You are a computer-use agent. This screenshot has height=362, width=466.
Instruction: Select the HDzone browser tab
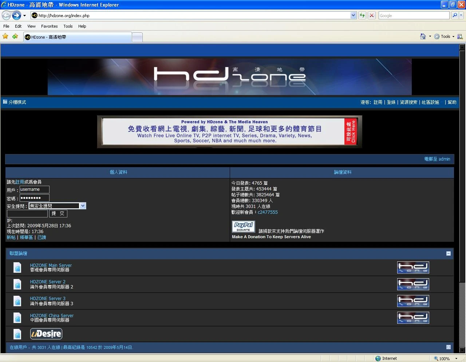coord(78,37)
